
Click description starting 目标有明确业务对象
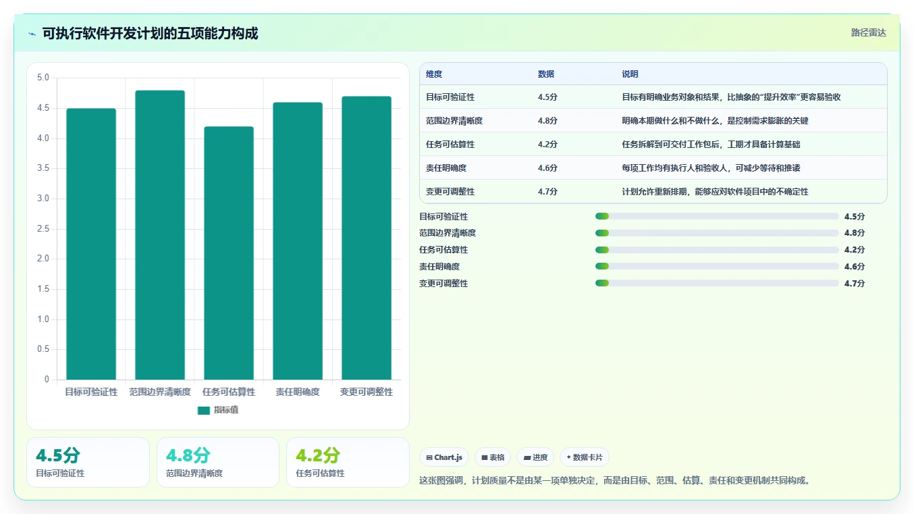731,97
